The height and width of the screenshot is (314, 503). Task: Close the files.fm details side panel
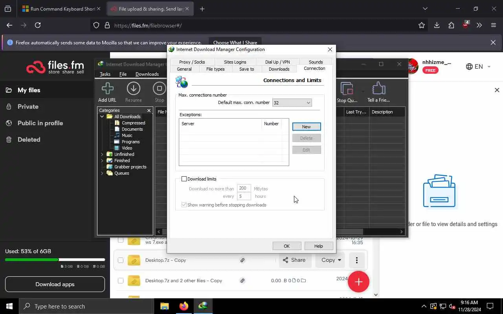click(x=497, y=90)
